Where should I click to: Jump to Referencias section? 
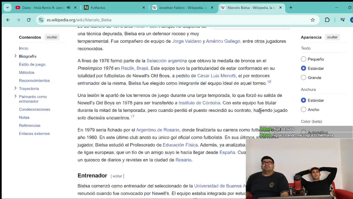(30, 125)
